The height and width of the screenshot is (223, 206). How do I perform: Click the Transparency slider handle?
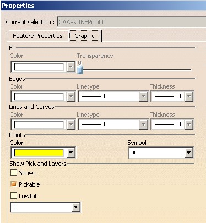click(x=80, y=69)
